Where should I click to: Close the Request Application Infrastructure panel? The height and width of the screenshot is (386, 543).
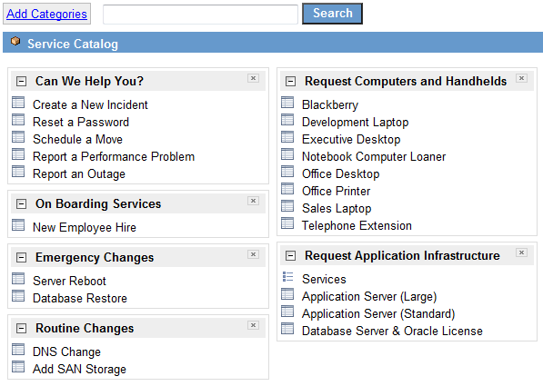(x=521, y=252)
